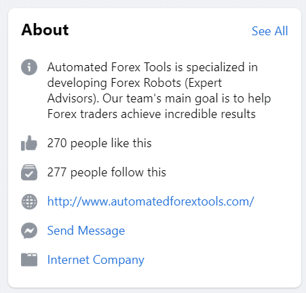Click the followers checkmark box icon
The width and height of the screenshot is (306, 293).
[x=29, y=172]
